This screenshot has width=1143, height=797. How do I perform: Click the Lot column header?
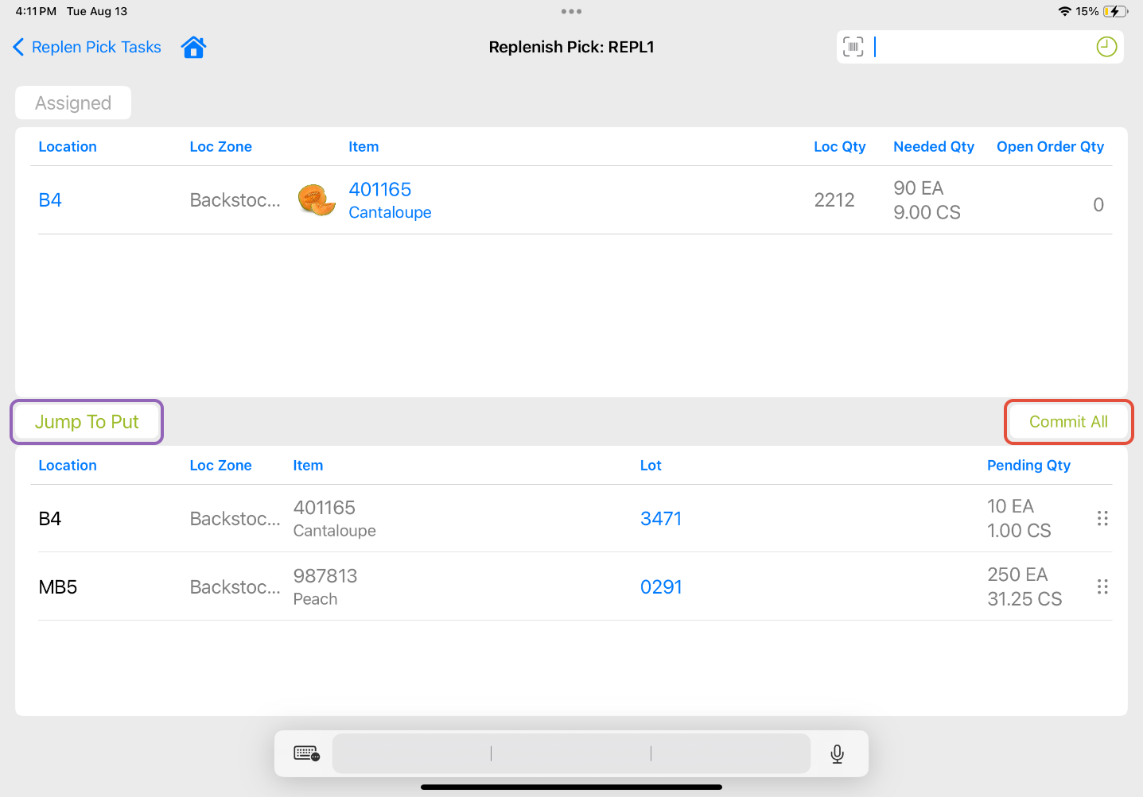coord(651,466)
